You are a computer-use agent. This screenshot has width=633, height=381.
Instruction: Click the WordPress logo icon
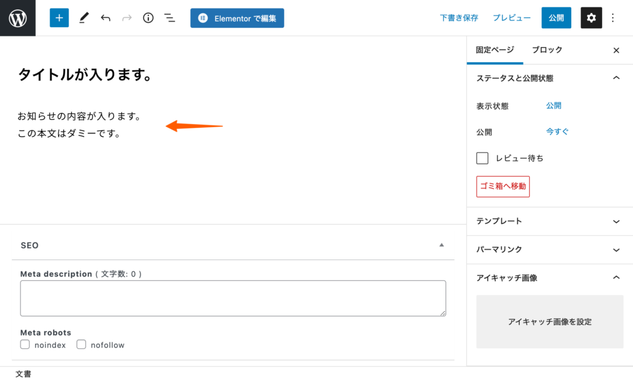click(x=18, y=18)
